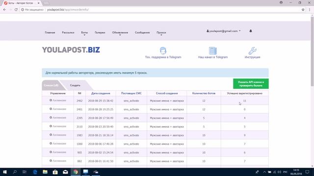This screenshot has width=314, height=176.
Task: Click the Дата создания column header
Action: (101, 93)
